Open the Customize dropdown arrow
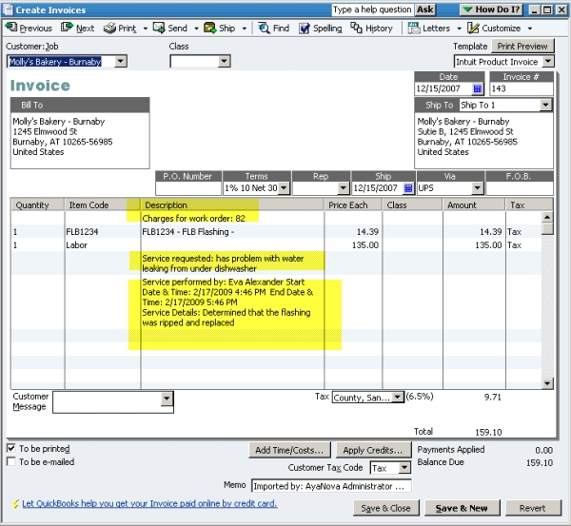This screenshot has height=526, width=571. [530, 29]
